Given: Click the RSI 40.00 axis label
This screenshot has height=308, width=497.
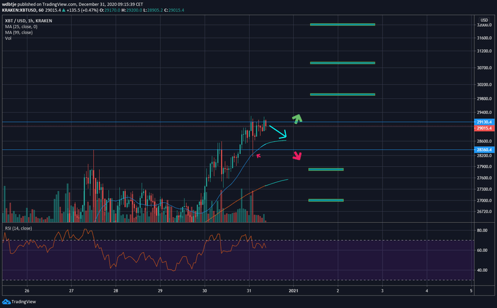Looking at the screenshot, I should pos(482,270).
